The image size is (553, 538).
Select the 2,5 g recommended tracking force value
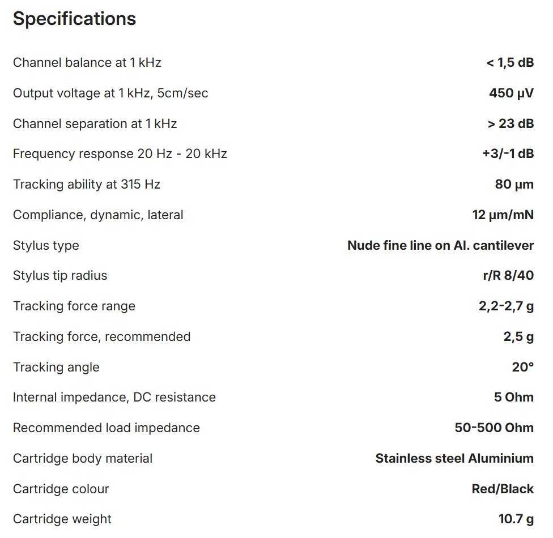point(518,337)
